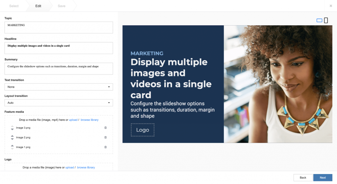Switch to portrait mobile preview icon
The width and height of the screenshot is (337, 184).
tap(326, 20)
